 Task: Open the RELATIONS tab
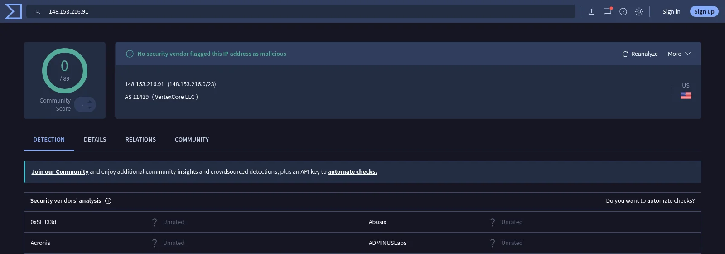pyautogui.click(x=140, y=139)
